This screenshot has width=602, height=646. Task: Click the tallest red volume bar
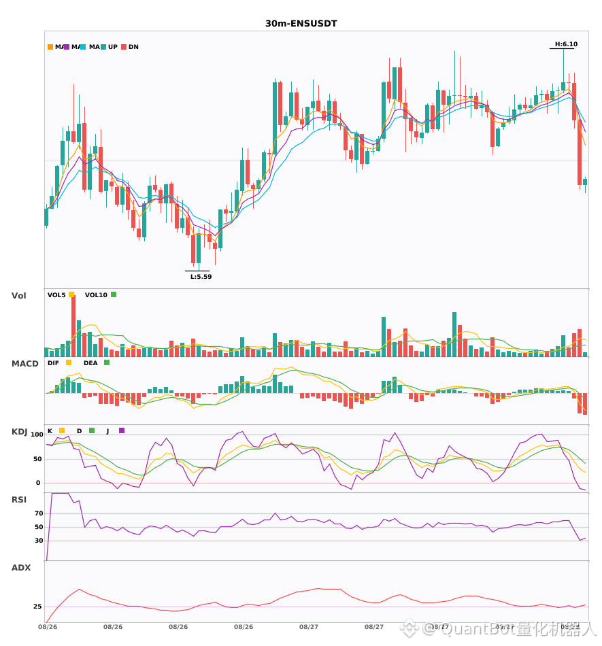(73, 326)
